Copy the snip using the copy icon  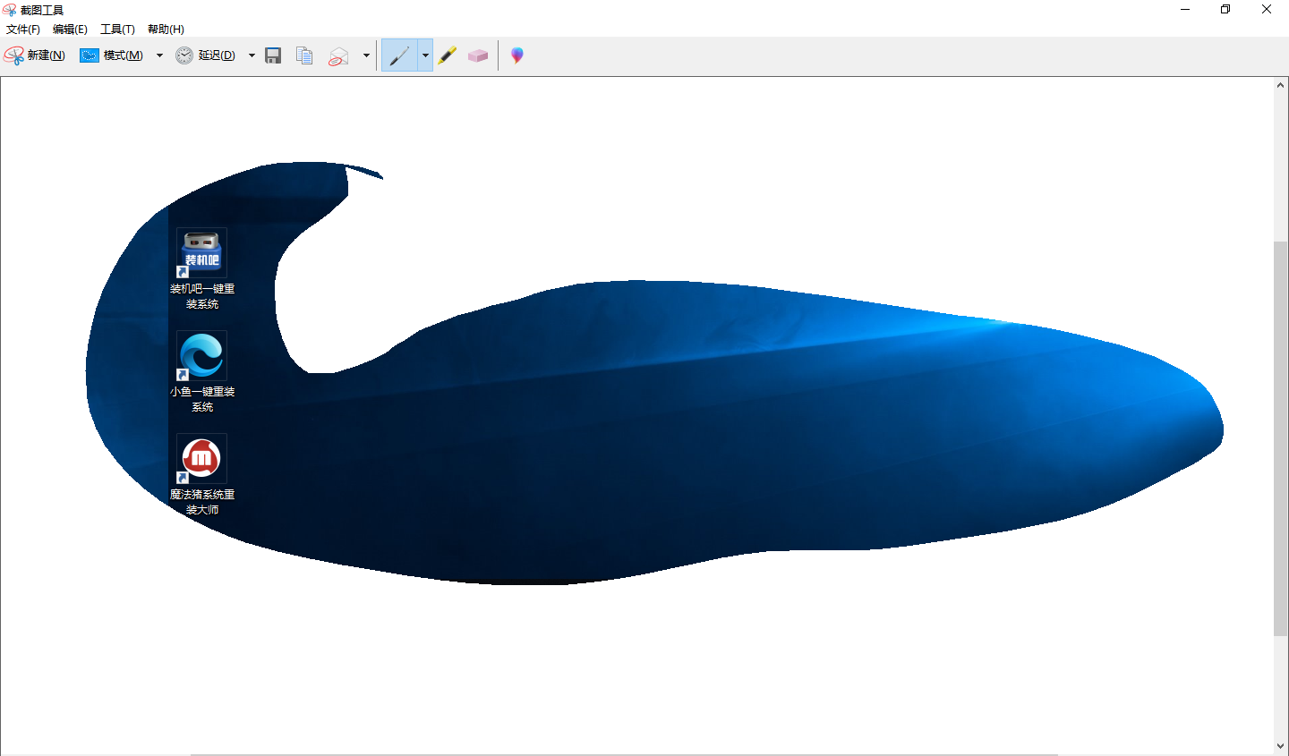tap(304, 55)
